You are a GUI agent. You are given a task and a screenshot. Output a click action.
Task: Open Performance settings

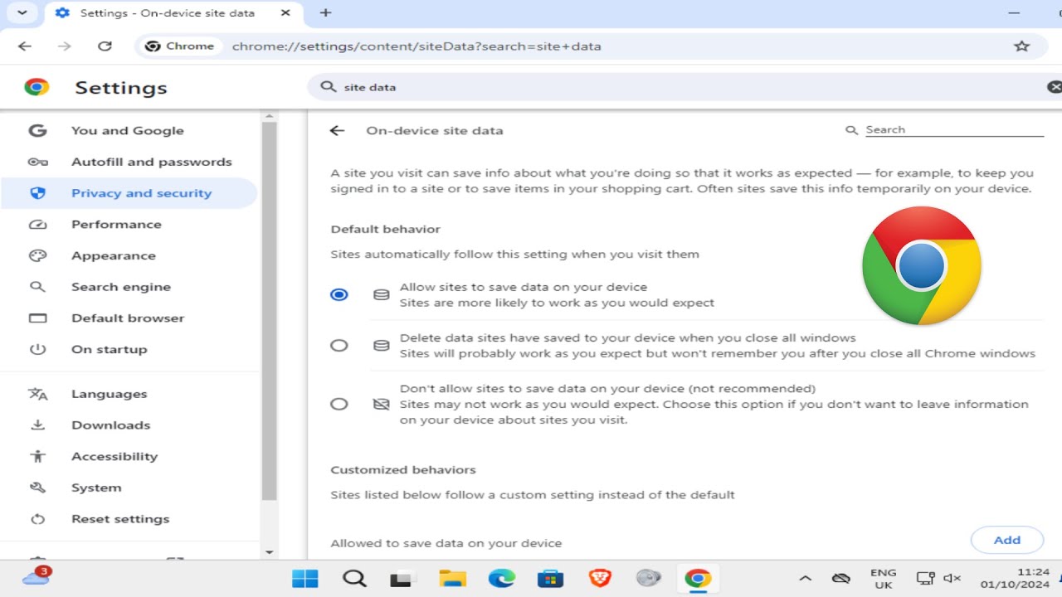pyautogui.click(x=128, y=225)
